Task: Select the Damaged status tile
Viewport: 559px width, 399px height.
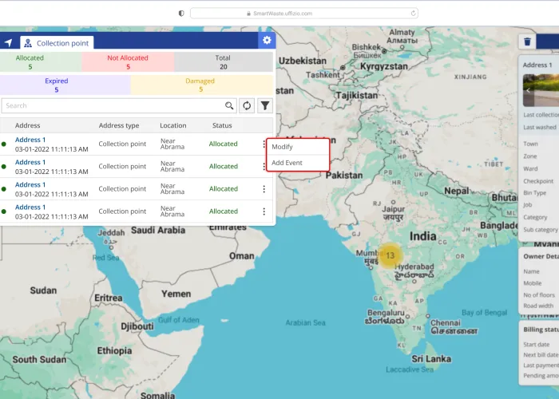Action: [x=202, y=85]
